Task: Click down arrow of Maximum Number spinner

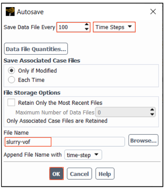Action: 152,114
